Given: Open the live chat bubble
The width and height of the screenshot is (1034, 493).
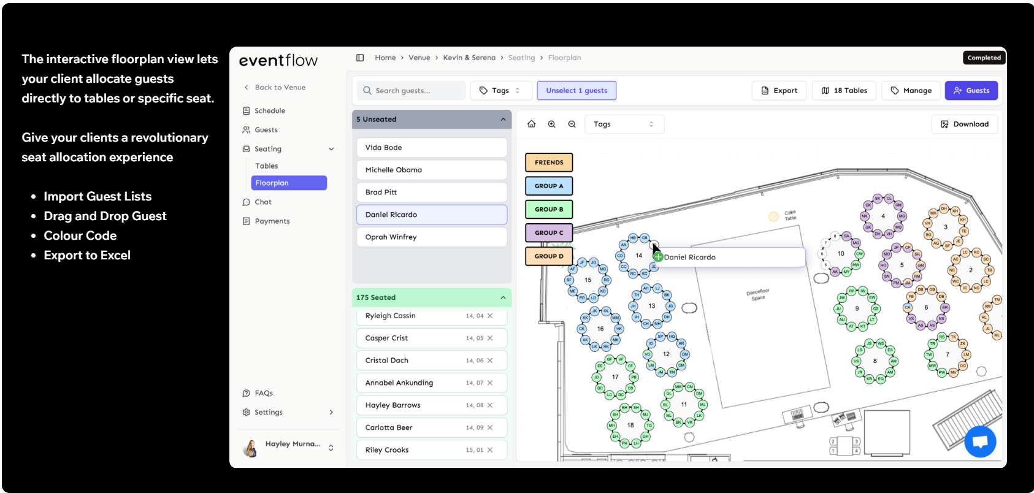Looking at the screenshot, I should (979, 441).
